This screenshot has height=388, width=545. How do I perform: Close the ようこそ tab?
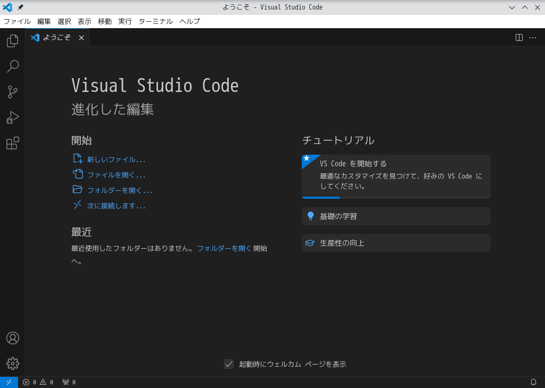point(81,38)
